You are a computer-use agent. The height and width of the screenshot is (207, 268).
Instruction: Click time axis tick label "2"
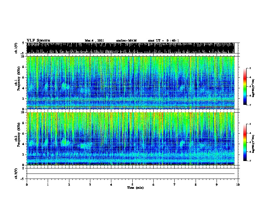pyautogui.click(x=69, y=184)
